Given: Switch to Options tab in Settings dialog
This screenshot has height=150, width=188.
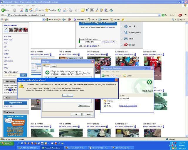Looking at the screenshot, I should (46, 66).
